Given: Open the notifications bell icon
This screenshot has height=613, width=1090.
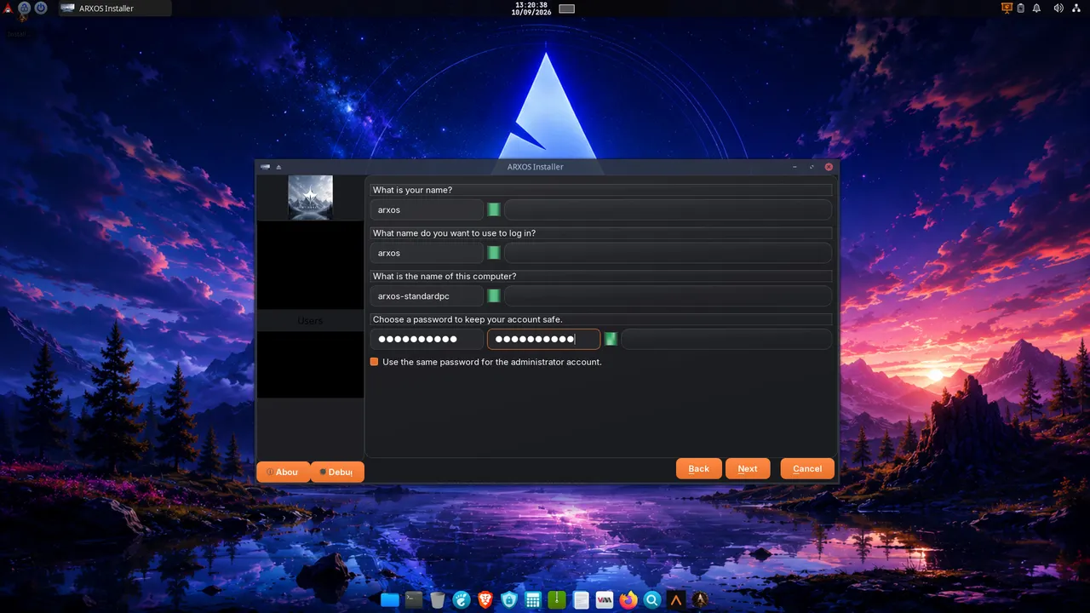Looking at the screenshot, I should [x=1036, y=8].
